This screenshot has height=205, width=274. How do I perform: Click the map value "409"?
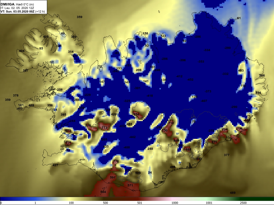(x=31, y=105)
